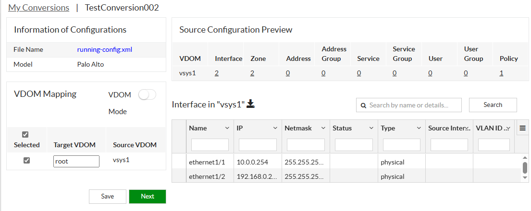Image resolution: width=531 pixels, height=211 pixels.
Task: Uncheck the vsys1 row checkbox
Action: [26, 161]
